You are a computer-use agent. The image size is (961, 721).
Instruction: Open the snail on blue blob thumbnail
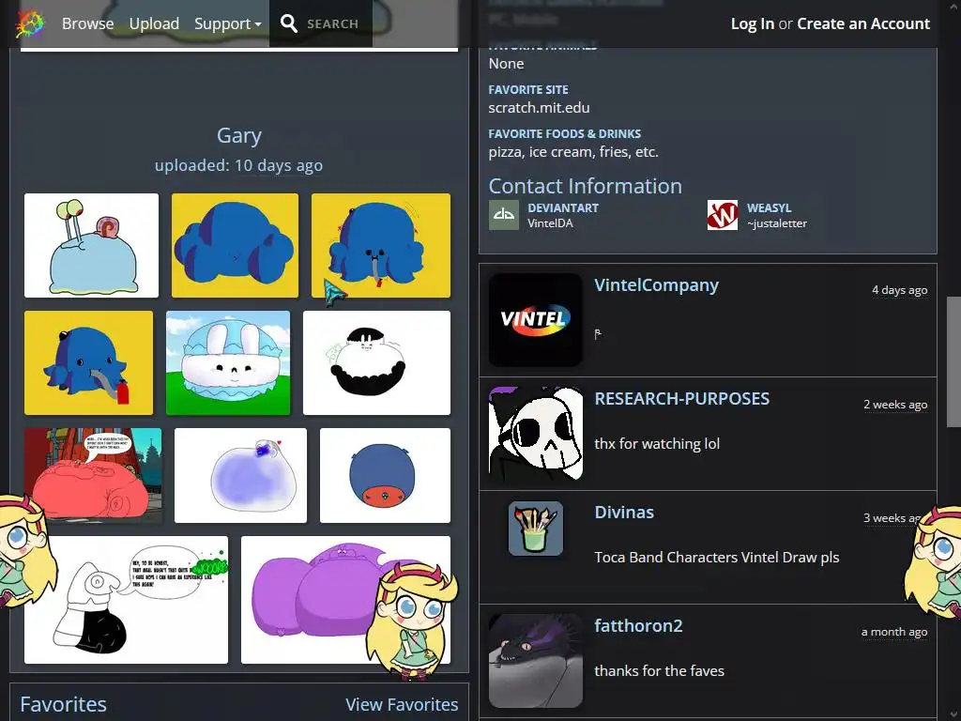[x=91, y=245]
